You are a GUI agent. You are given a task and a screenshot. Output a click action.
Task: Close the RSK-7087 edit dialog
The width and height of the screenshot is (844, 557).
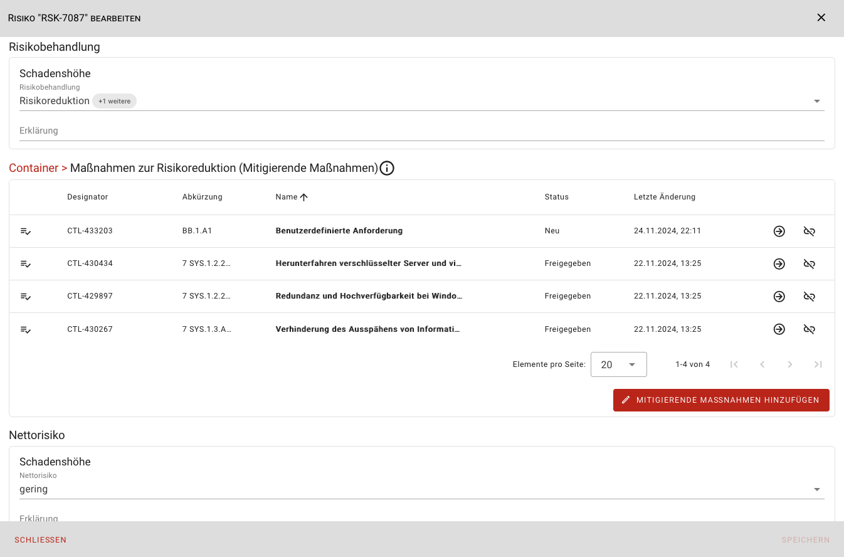[821, 18]
